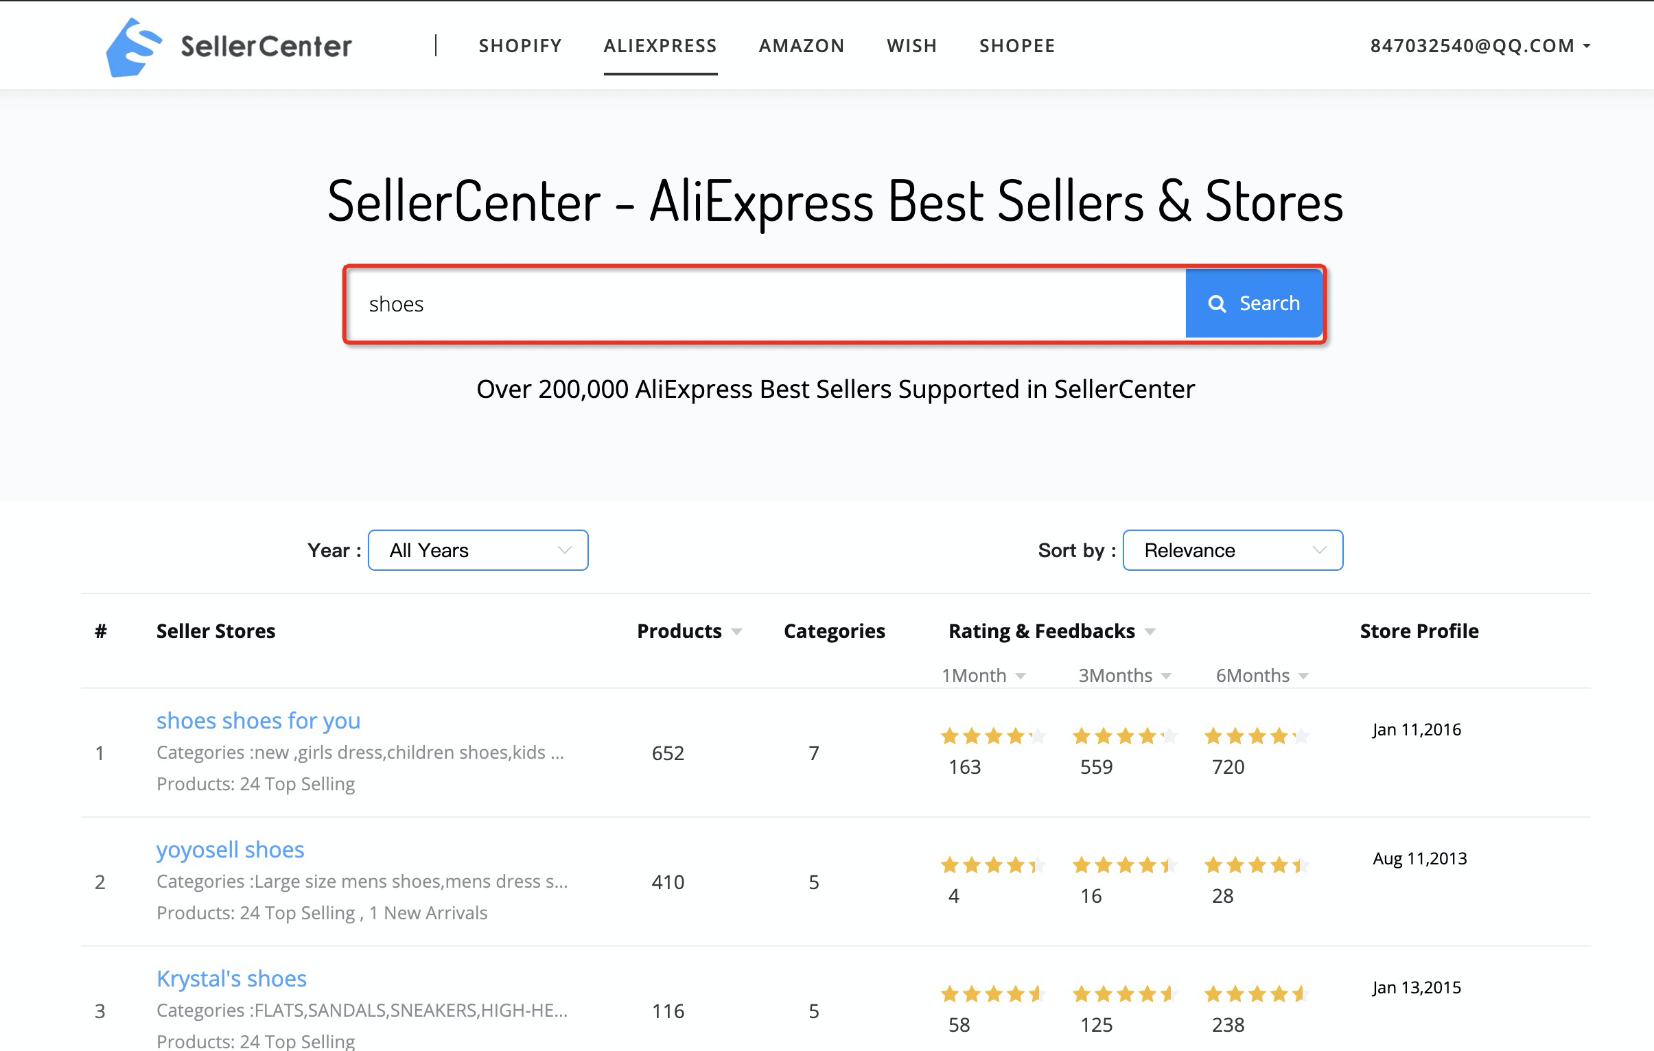Click the 3Months star rating above 16
The width and height of the screenshot is (1654, 1051).
pyautogui.click(x=1125, y=866)
